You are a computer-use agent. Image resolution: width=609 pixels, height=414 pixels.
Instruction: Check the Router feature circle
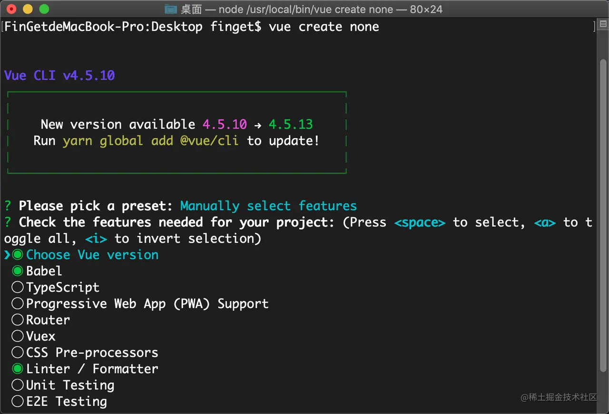[18, 320]
